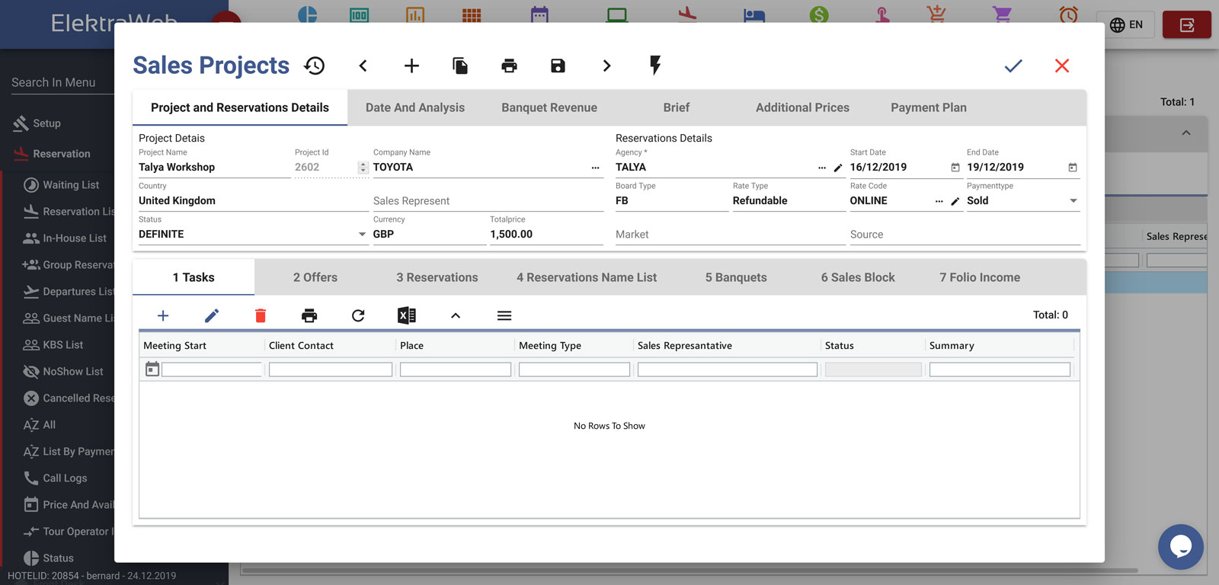Click Client Contact column filter box
Viewport: 1219px width, 585px height.
(x=331, y=369)
